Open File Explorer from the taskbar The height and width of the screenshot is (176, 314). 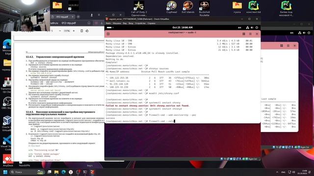56,172
